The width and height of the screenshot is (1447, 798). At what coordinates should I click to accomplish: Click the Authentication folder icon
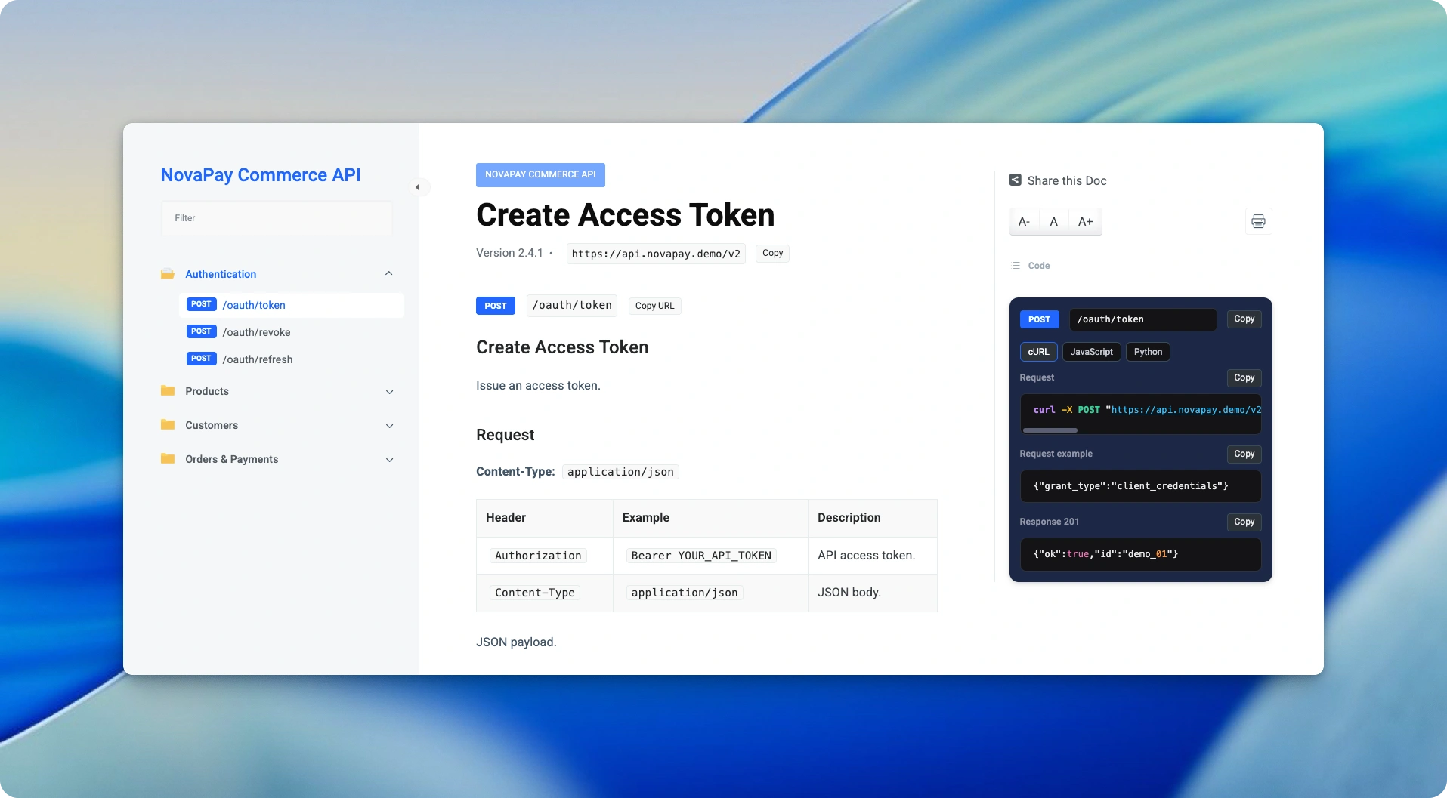[x=168, y=273]
